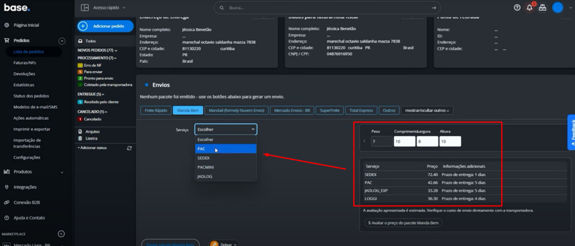The image size is (575, 246).
Task: Switch to Total Express tab
Action: [x=361, y=110]
